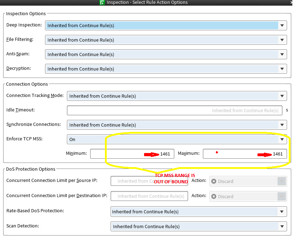Click the green app icon in the title bar

click(x=101, y=2)
